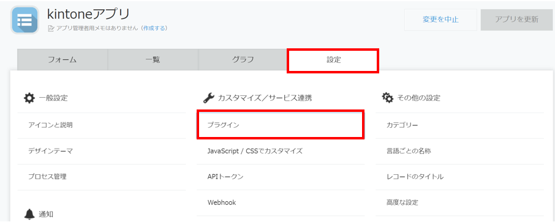Image resolution: width=555 pixels, height=222 pixels.
Task: Select the 設定 tab
Action: (x=333, y=61)
